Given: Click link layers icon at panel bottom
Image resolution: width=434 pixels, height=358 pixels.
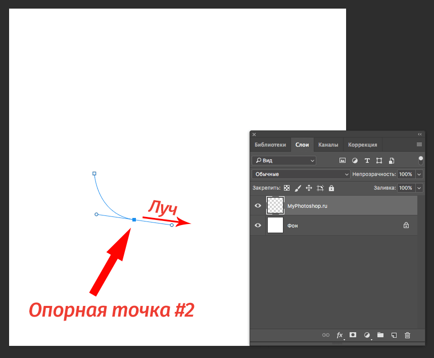Looking at the screenshot, I should (326, 335).
